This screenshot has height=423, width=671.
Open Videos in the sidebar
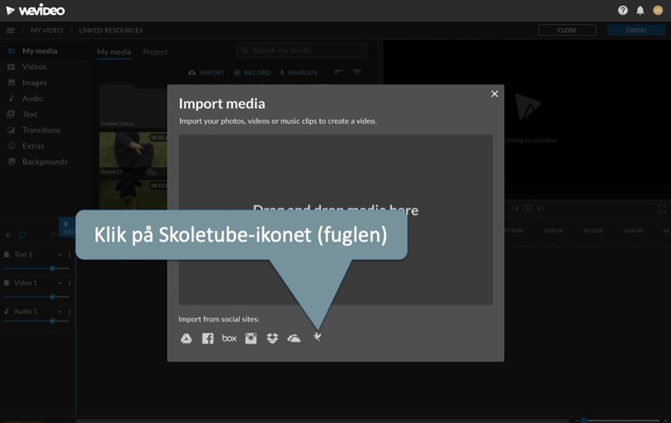(34, 67)
